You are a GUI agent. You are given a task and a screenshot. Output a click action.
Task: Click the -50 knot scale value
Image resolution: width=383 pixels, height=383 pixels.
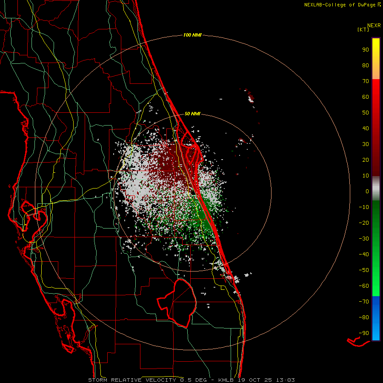[364, 270]
